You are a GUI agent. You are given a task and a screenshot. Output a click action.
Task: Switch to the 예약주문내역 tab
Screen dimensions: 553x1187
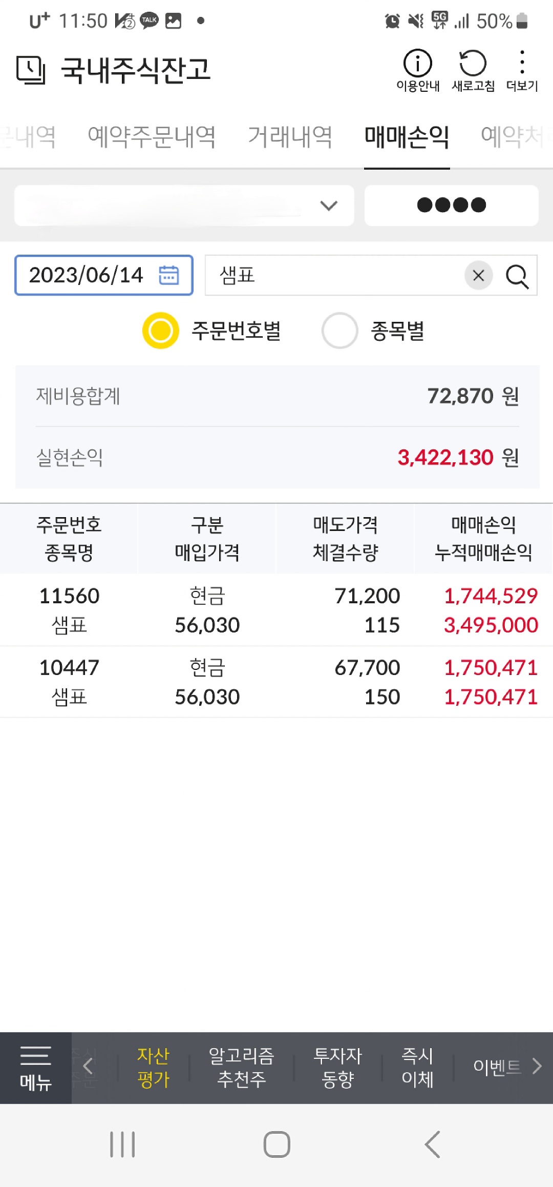click(152, 137)
